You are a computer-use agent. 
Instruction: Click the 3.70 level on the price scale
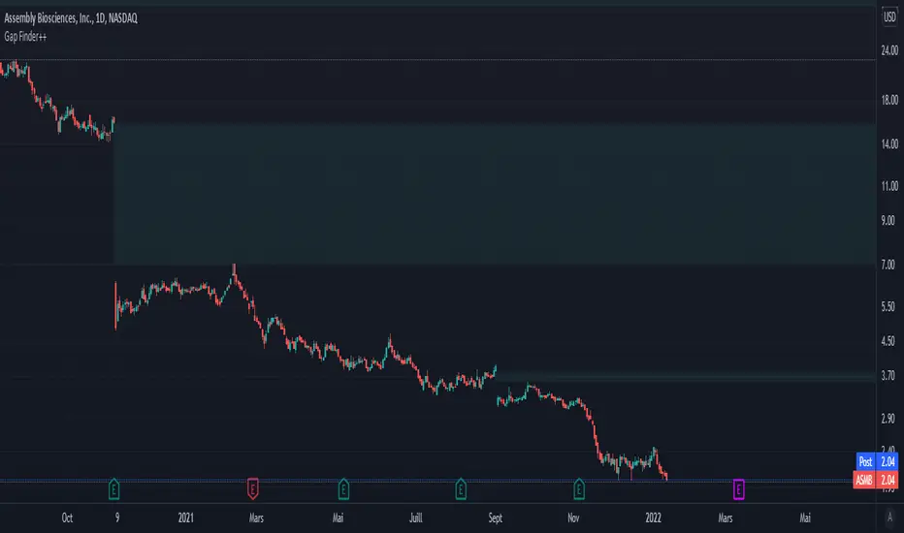(x=888, y=376)
